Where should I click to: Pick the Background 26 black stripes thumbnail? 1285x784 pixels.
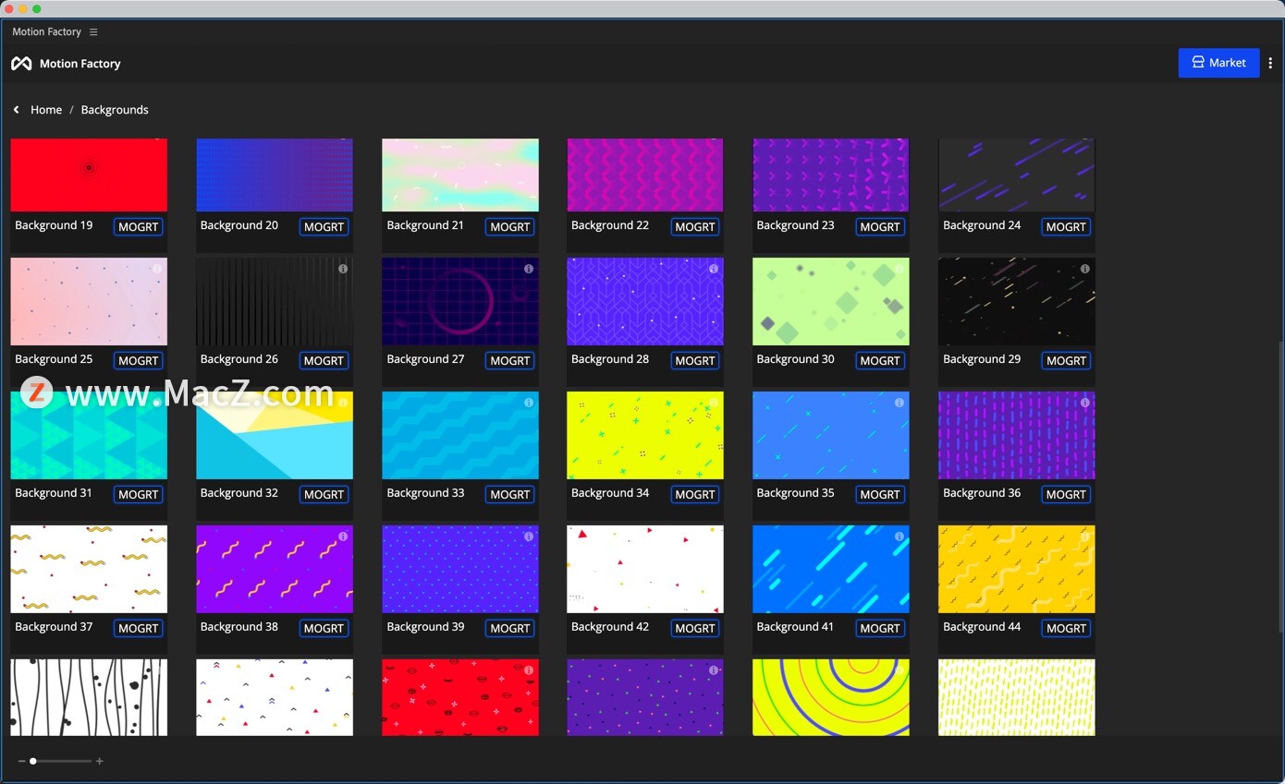coord(275,302)
